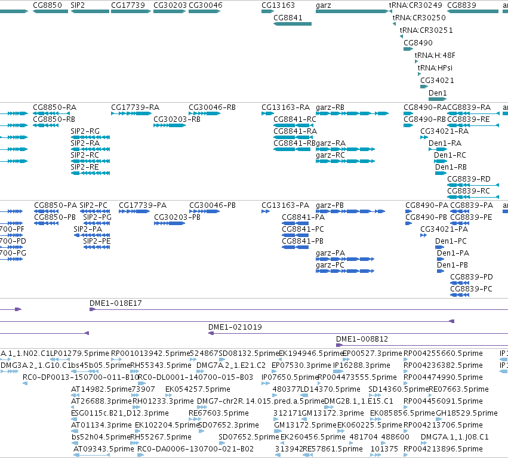Select the garz-RC transcript label
Viewport: 508px width, 458px height.
click(x=330, y=155)
